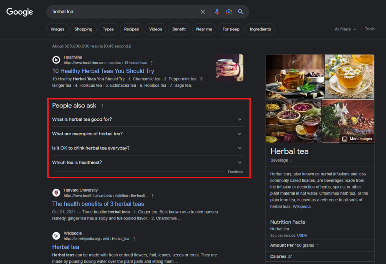Start voice search with microphone icon
The height and width of the screenshot is (264, 386).
tap(217, 12)
